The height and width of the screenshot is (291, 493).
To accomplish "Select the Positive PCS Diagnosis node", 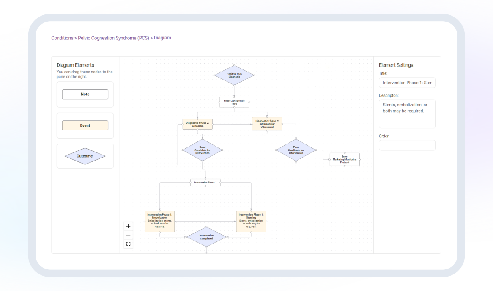I will pyautogui.click(x=234, y=75).
